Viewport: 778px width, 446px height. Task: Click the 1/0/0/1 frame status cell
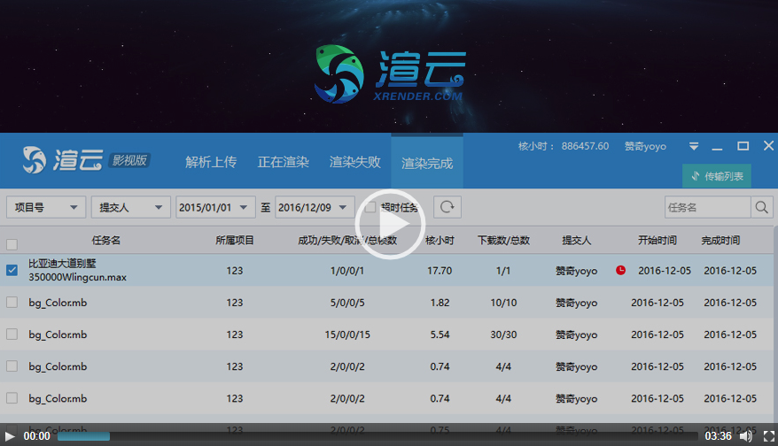tap(347, 271)
